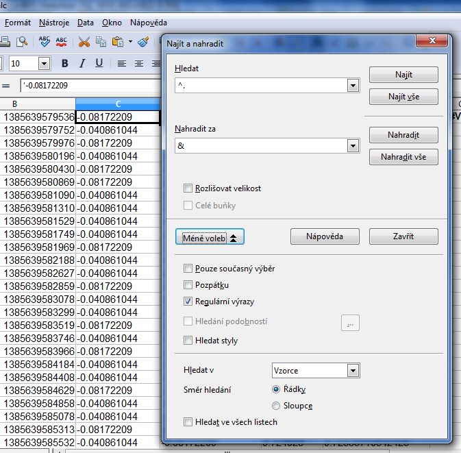Screen dimensions: 461x453
Task: Toggle Bold formatting
Action: pyautogui.click(x=65, y=64)
